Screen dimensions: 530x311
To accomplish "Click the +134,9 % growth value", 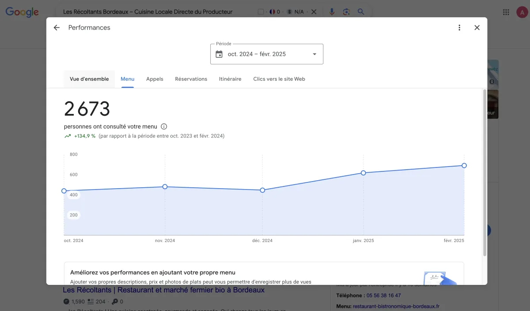I will pos(85,136).
